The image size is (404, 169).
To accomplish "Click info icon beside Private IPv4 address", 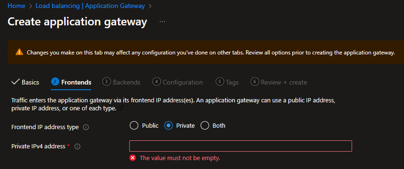I will pyautogui.click(x=77, y=146).
